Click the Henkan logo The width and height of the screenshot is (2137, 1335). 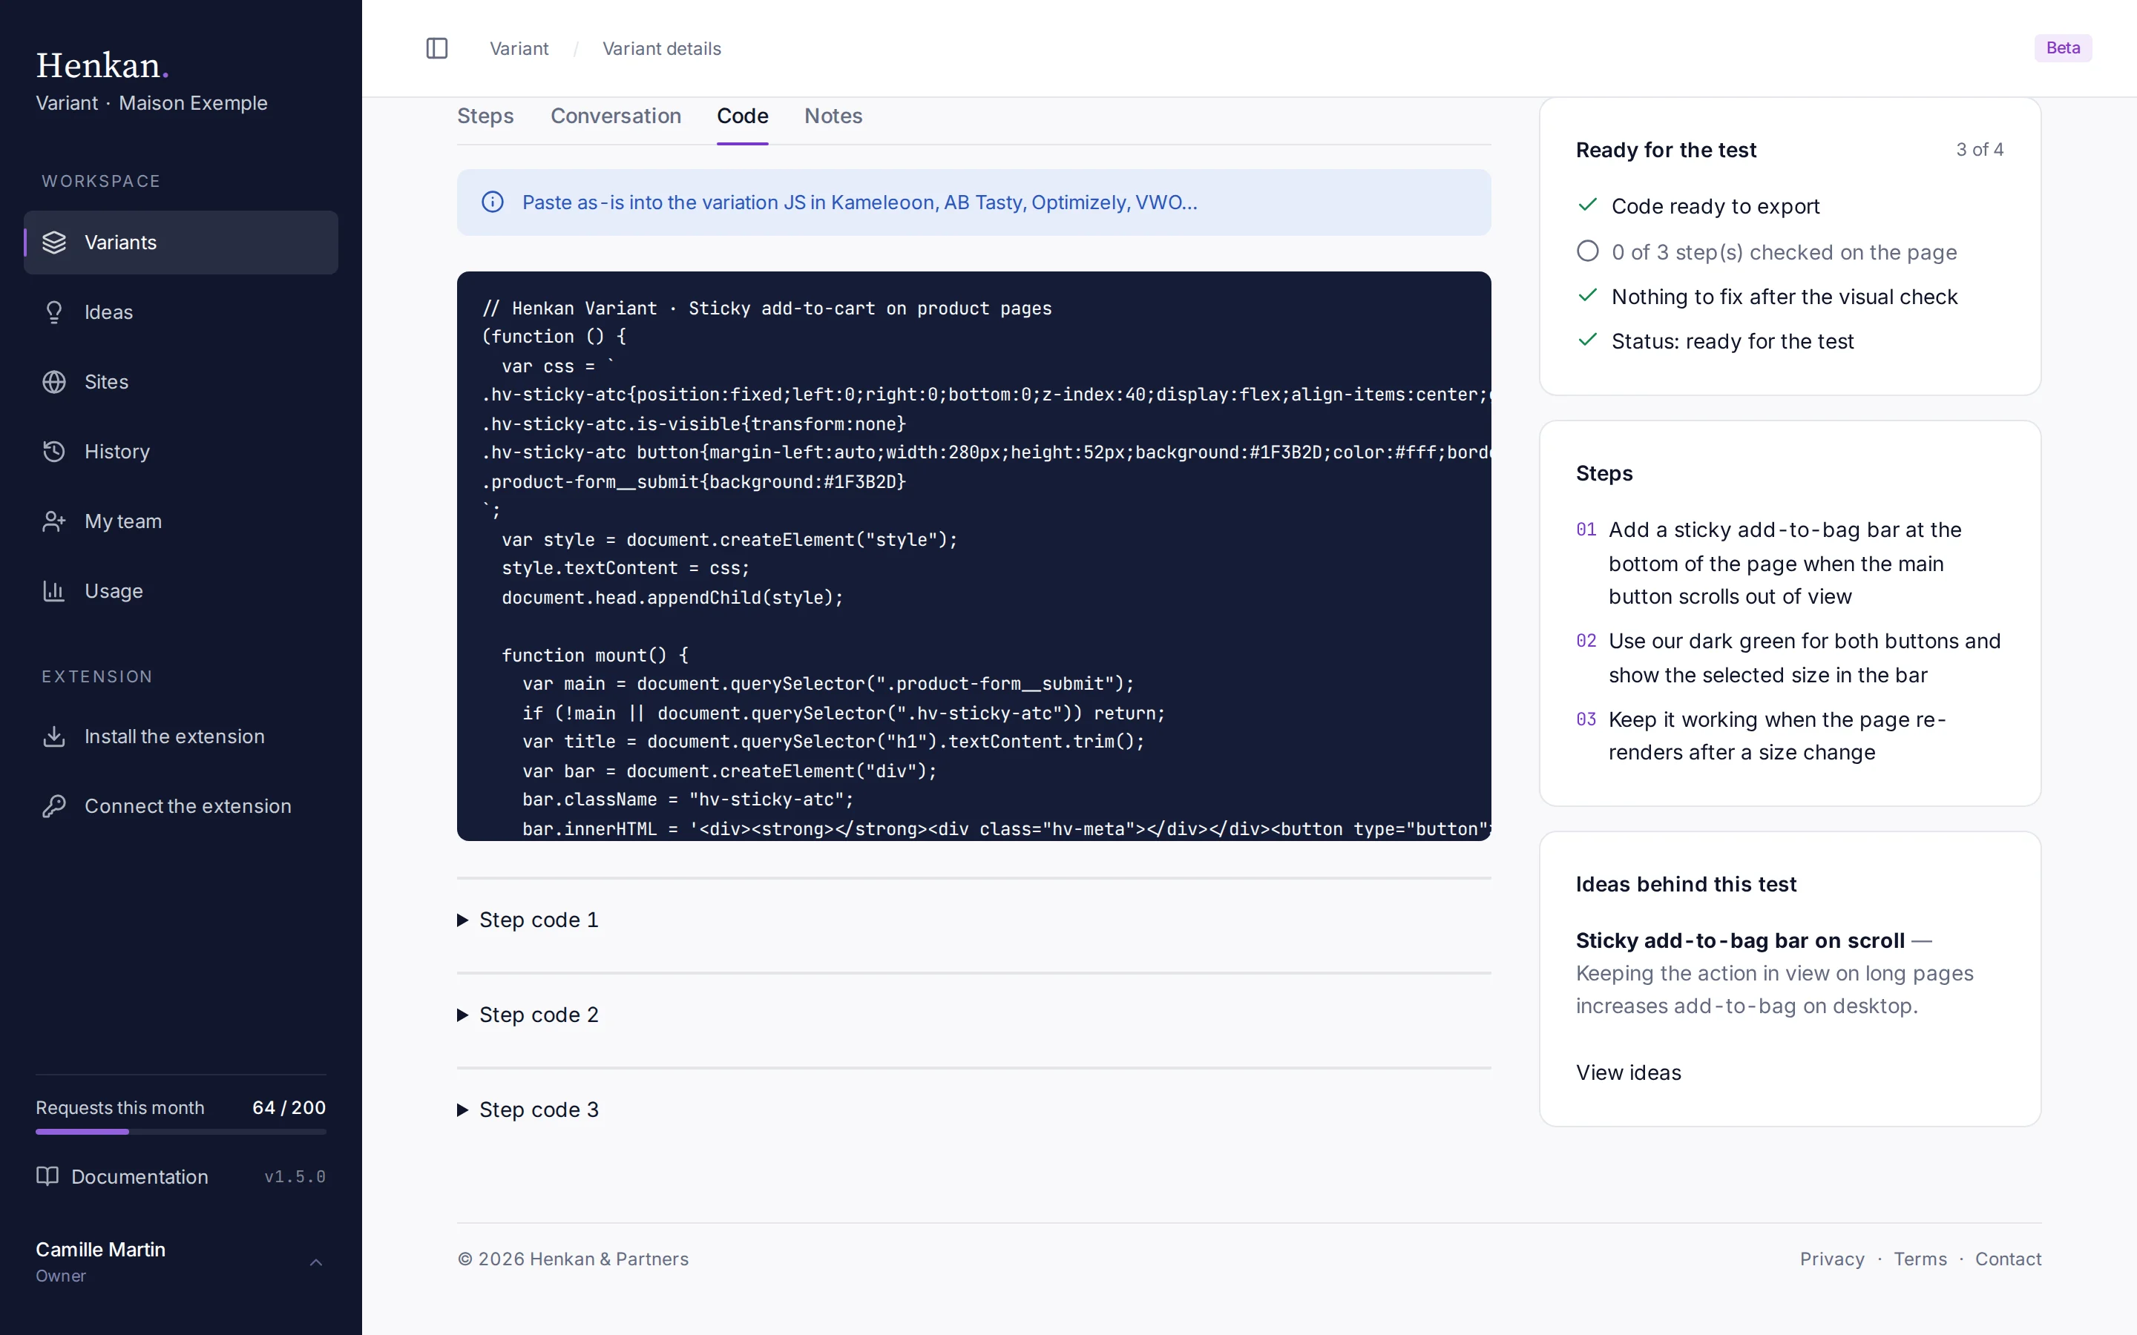coord(102,65)
